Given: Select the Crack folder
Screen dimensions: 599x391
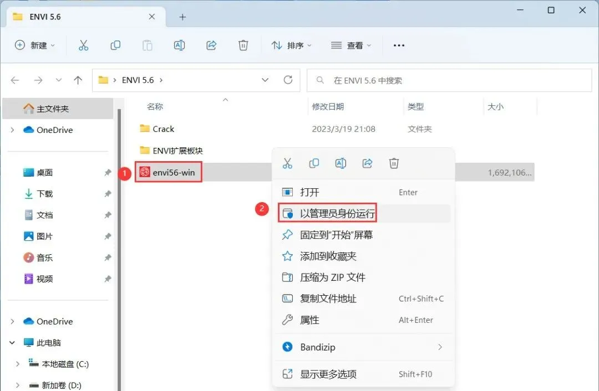Looking at the screenshot, I should pos(163,129).
